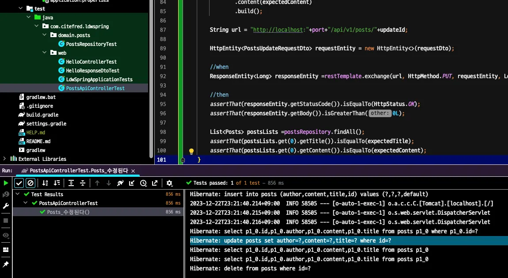Screen dimensions: 508x278
Task: Collapse the domain.posts package folder
Action: coord(44,35)
